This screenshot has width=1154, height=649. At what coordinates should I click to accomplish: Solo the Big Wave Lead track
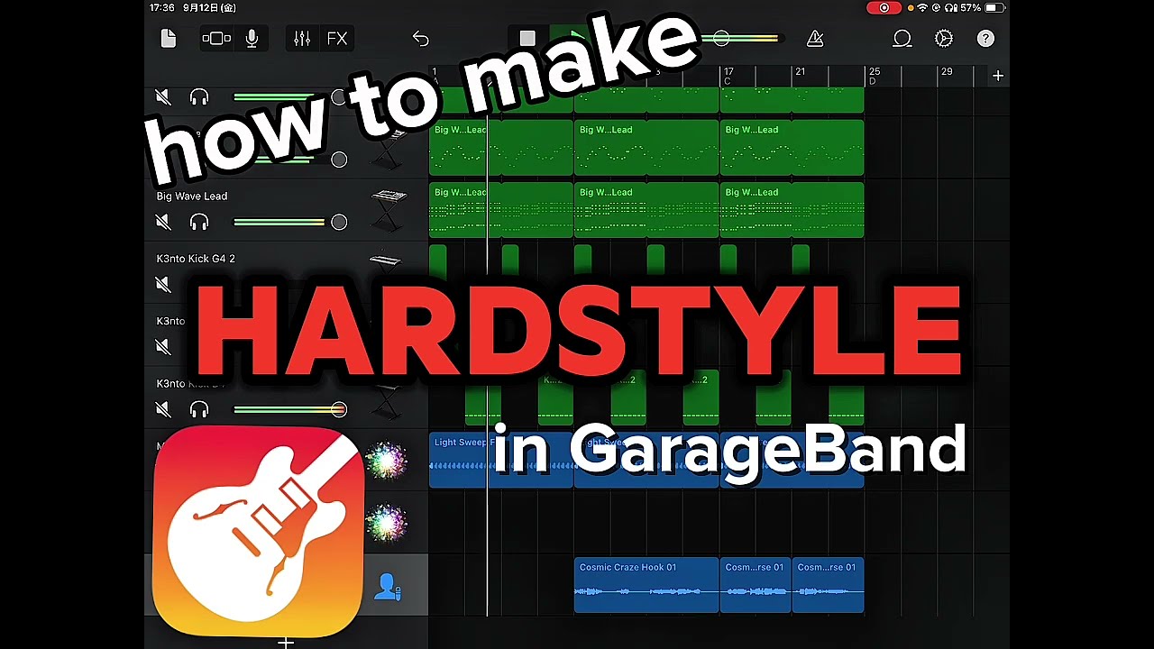(199, 222)
